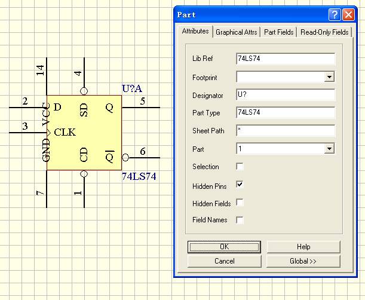Click the CD pin label inside component
365x300 pixels.
coord(84,154)
